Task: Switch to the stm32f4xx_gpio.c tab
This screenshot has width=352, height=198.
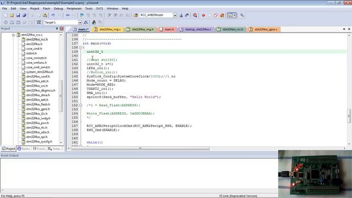Action: pos(263,29)
